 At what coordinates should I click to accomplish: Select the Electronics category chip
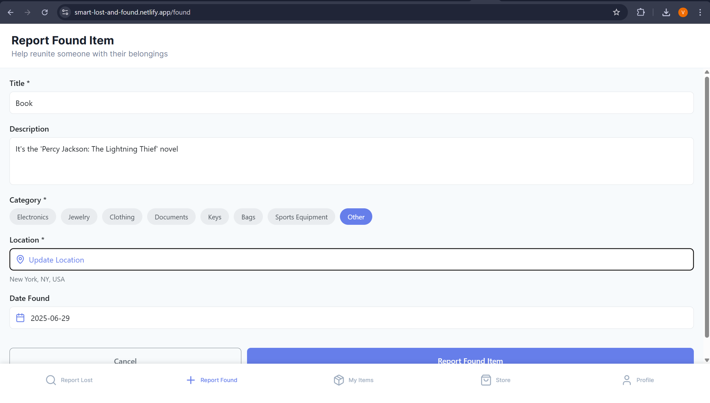coord(33,217)
